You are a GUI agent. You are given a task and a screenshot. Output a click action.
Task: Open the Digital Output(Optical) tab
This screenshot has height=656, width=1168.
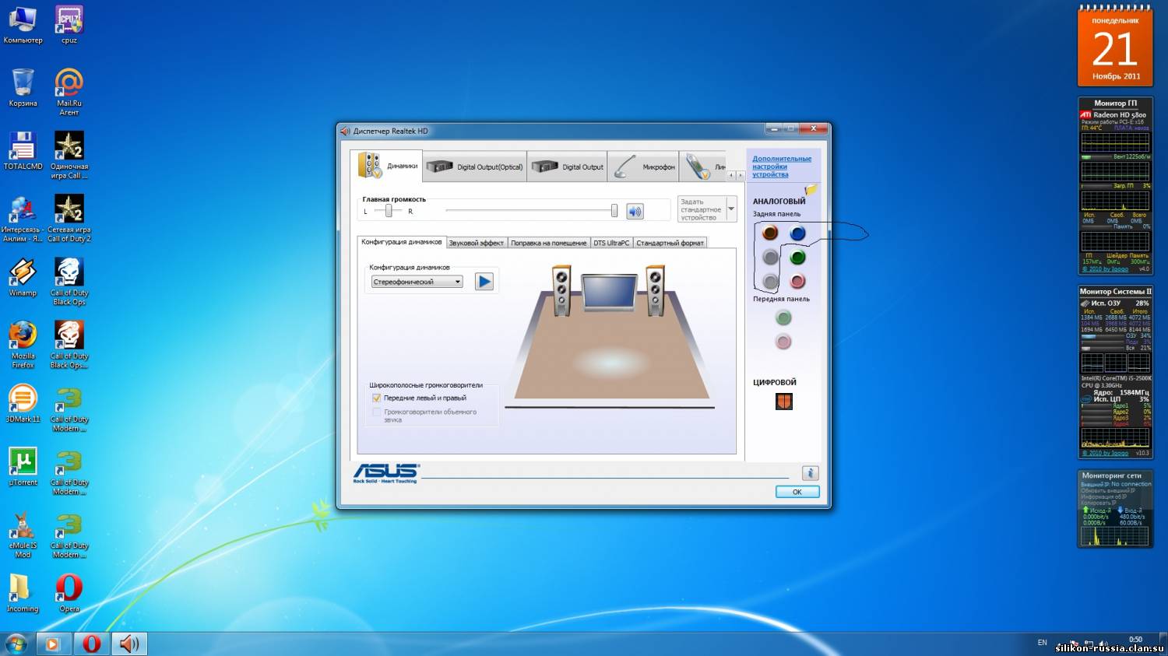(x=475, y=167)
